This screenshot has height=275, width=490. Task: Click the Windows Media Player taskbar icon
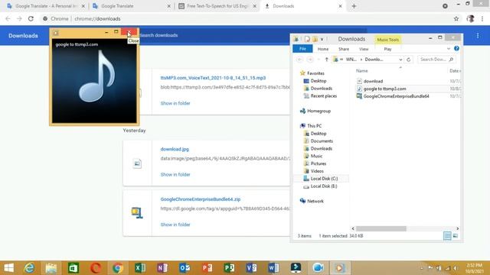point(340,268)
